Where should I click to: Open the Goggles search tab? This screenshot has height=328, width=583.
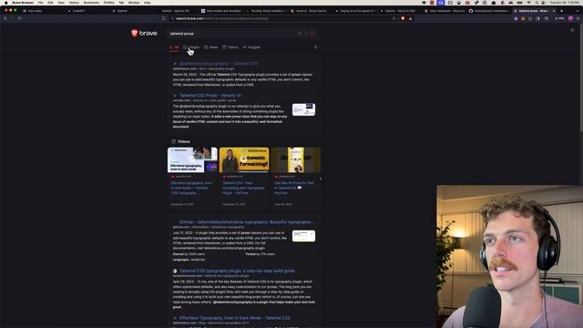(x=251, y=47)
